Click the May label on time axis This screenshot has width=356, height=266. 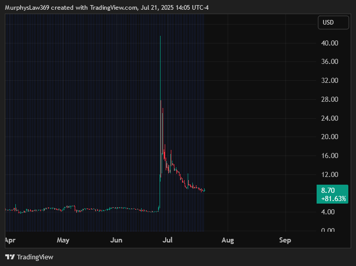(63, 240)
